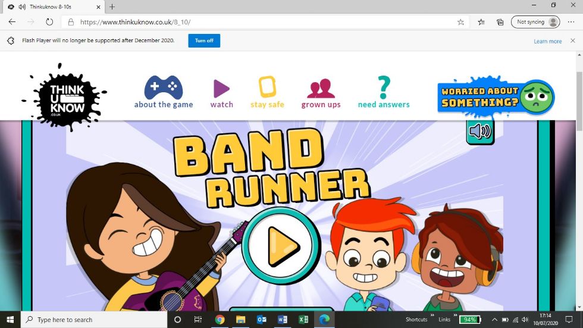
Task: Refresh the current page
Action: (49, 22)
